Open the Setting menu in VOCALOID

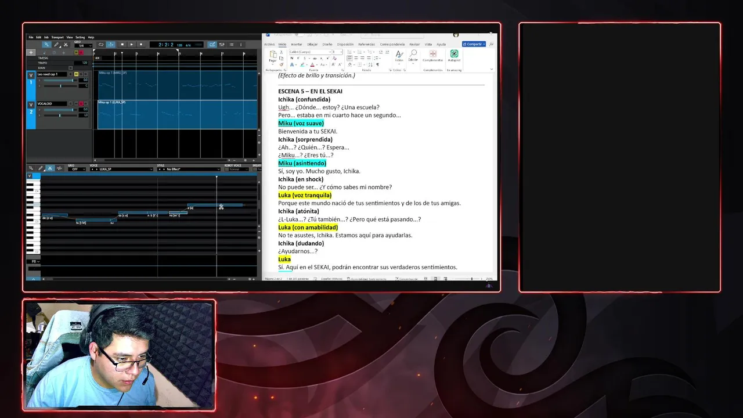coord(80,37)
